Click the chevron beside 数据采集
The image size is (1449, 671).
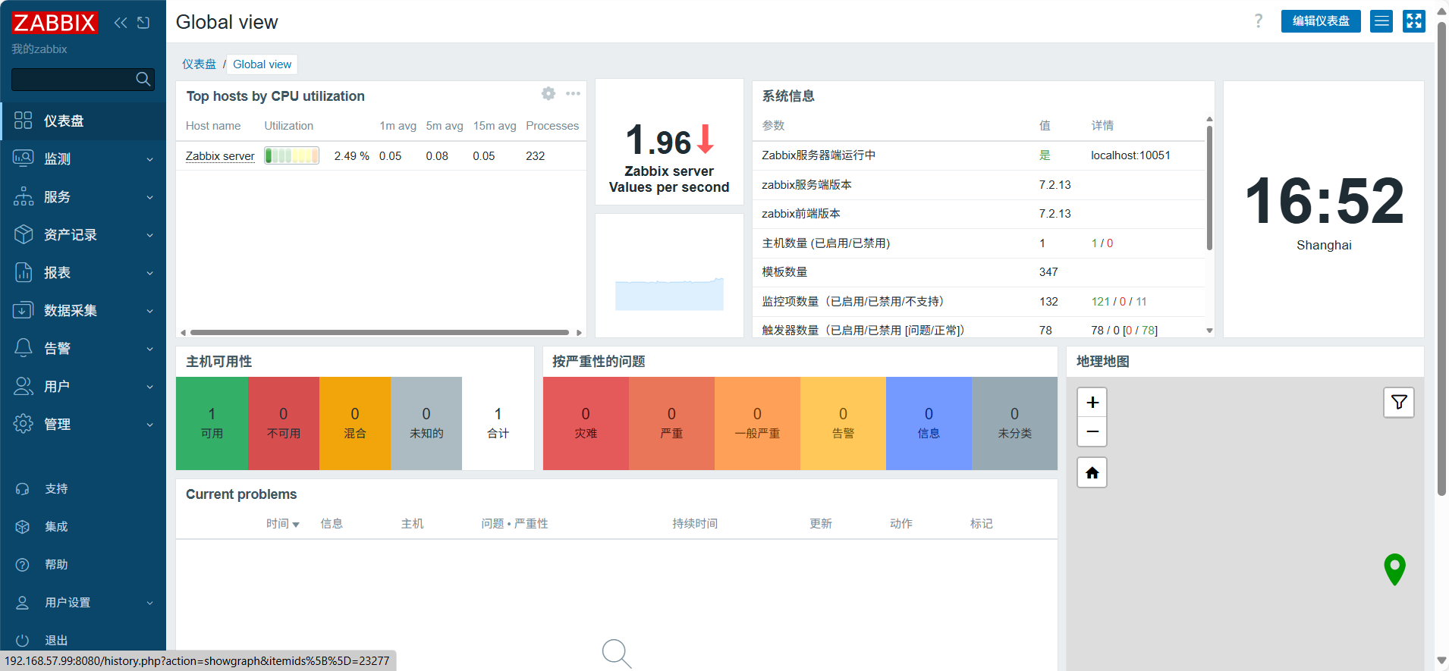(x=149, y=311)
